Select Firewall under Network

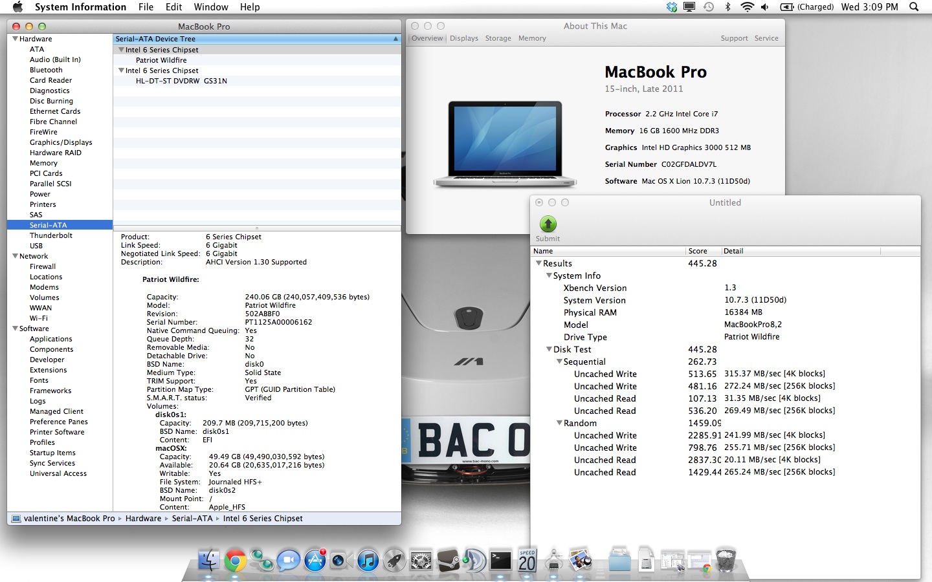tap(43, 266)
